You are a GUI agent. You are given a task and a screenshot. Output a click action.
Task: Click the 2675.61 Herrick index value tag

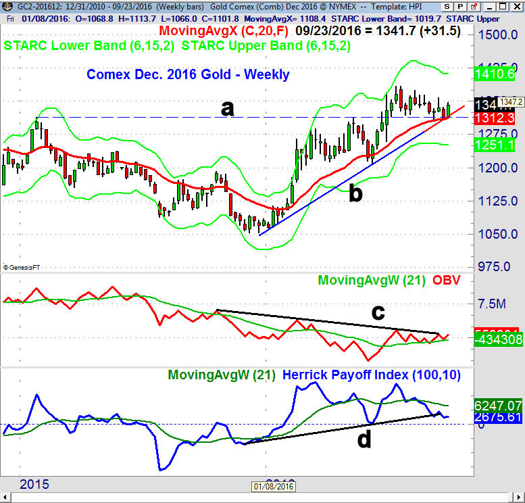coord(498,418)
